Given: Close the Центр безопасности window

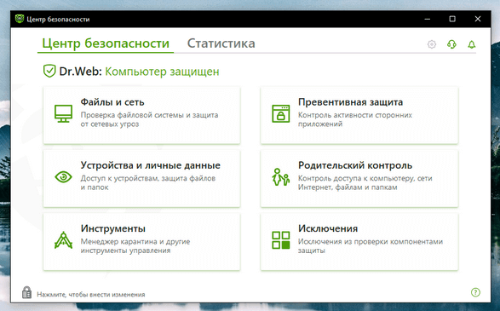Looking at the screenshot, I should pyautogui.click(x=478, y=19).
